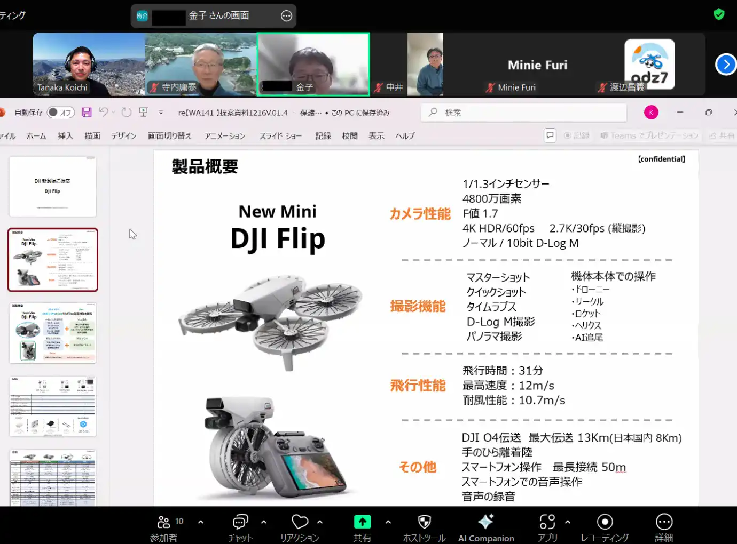Viewport: 737px width, 544px height.
Task: Open the comments pane icon
Action: [550, 135]
